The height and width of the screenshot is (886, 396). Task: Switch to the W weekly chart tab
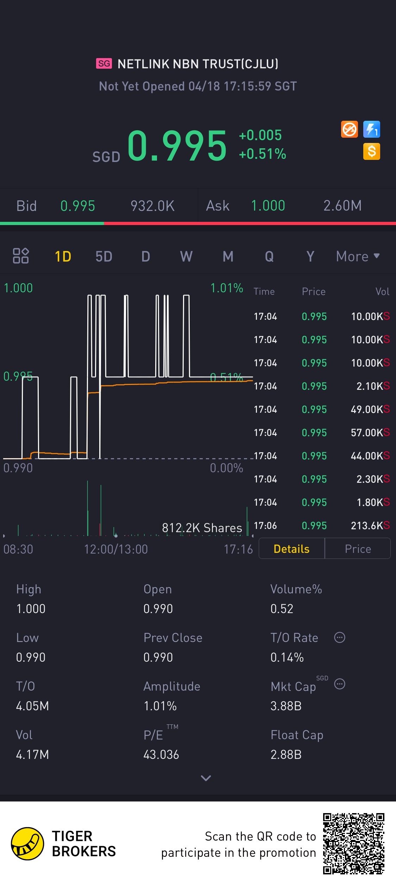coord(186,256)
